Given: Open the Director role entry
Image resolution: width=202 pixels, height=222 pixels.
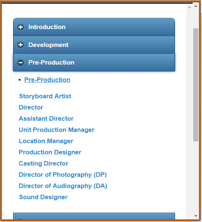Looking at the screenshot, I should tap(31, 107).
